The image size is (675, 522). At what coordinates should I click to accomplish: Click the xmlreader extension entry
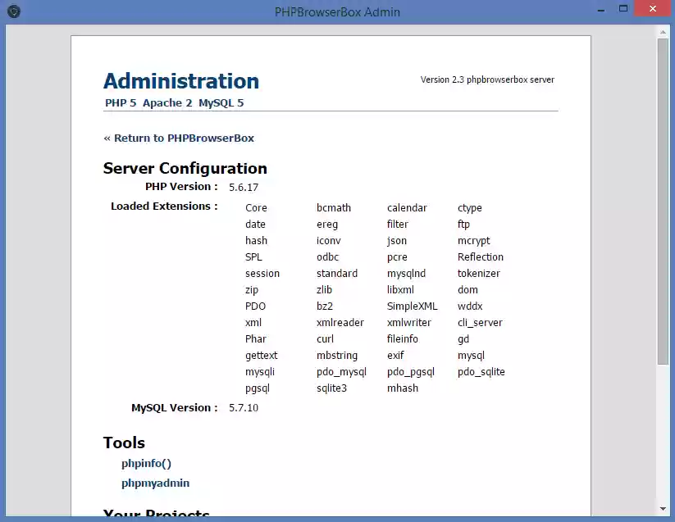coord(340,323)
